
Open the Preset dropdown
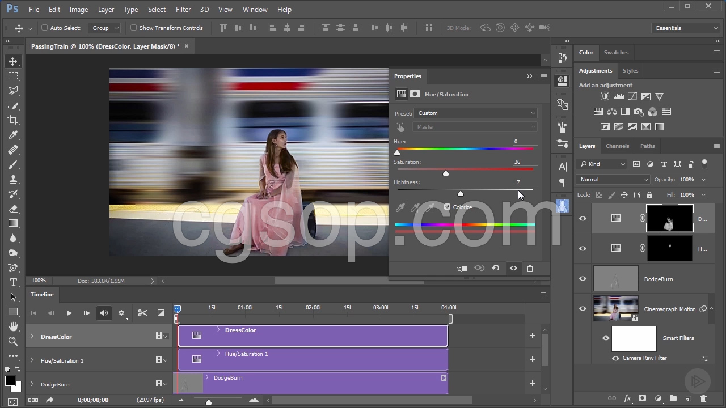pos(476,113)
